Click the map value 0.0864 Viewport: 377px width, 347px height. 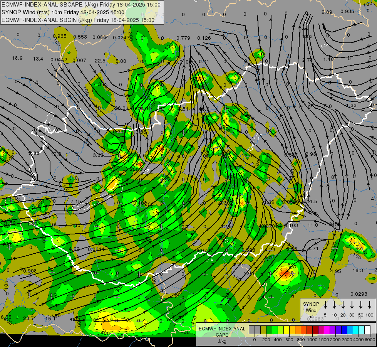[101, 37]
